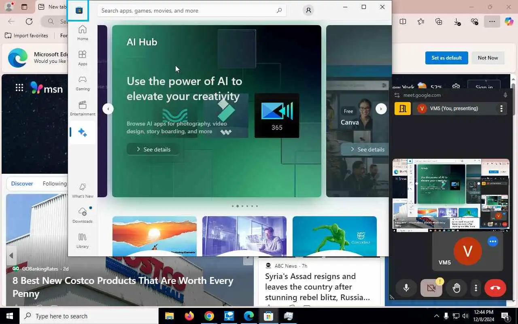518x324 pixels.
Task: Open Edge tab actions icon
Action: tap(24, 7)
